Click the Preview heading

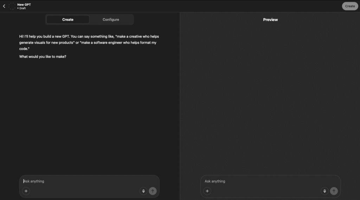pyautogui.click(x=270, y=20)
